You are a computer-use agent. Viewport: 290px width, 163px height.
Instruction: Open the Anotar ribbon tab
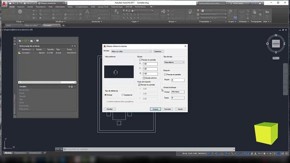point(30,7)
